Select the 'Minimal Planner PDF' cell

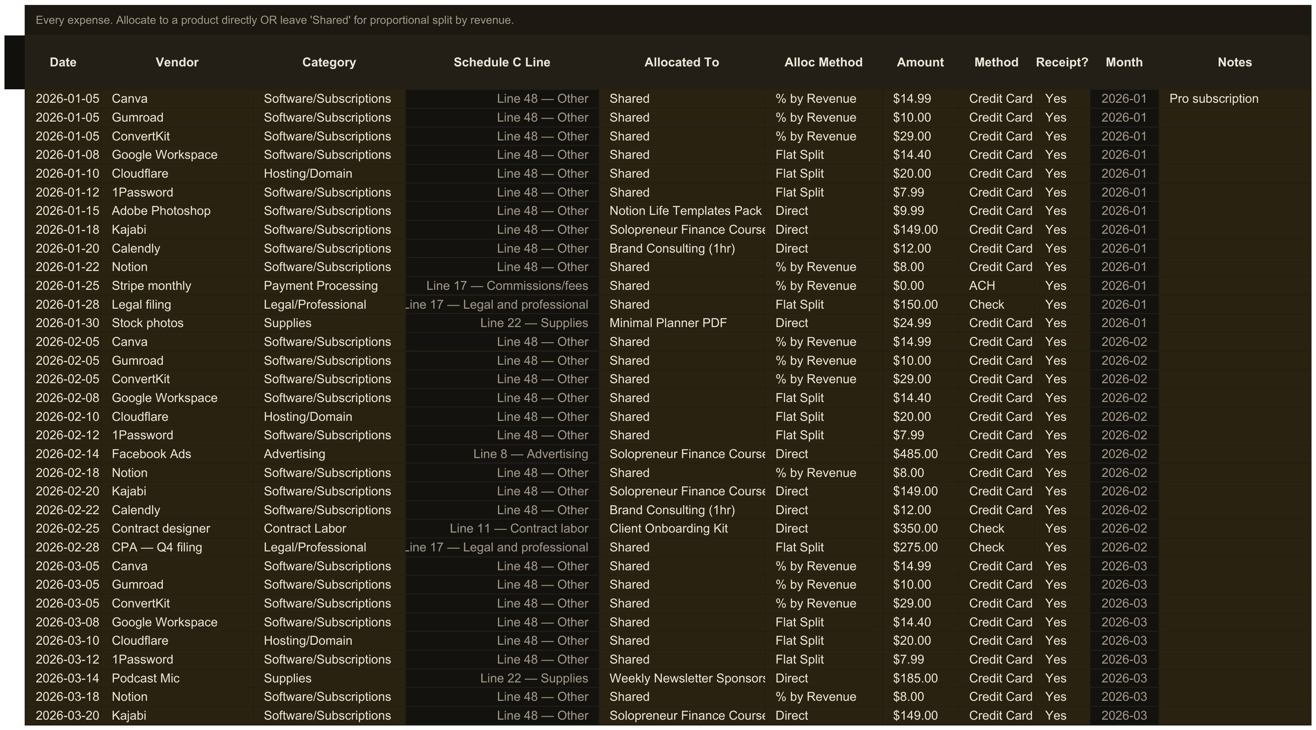(x=681, y=323)
